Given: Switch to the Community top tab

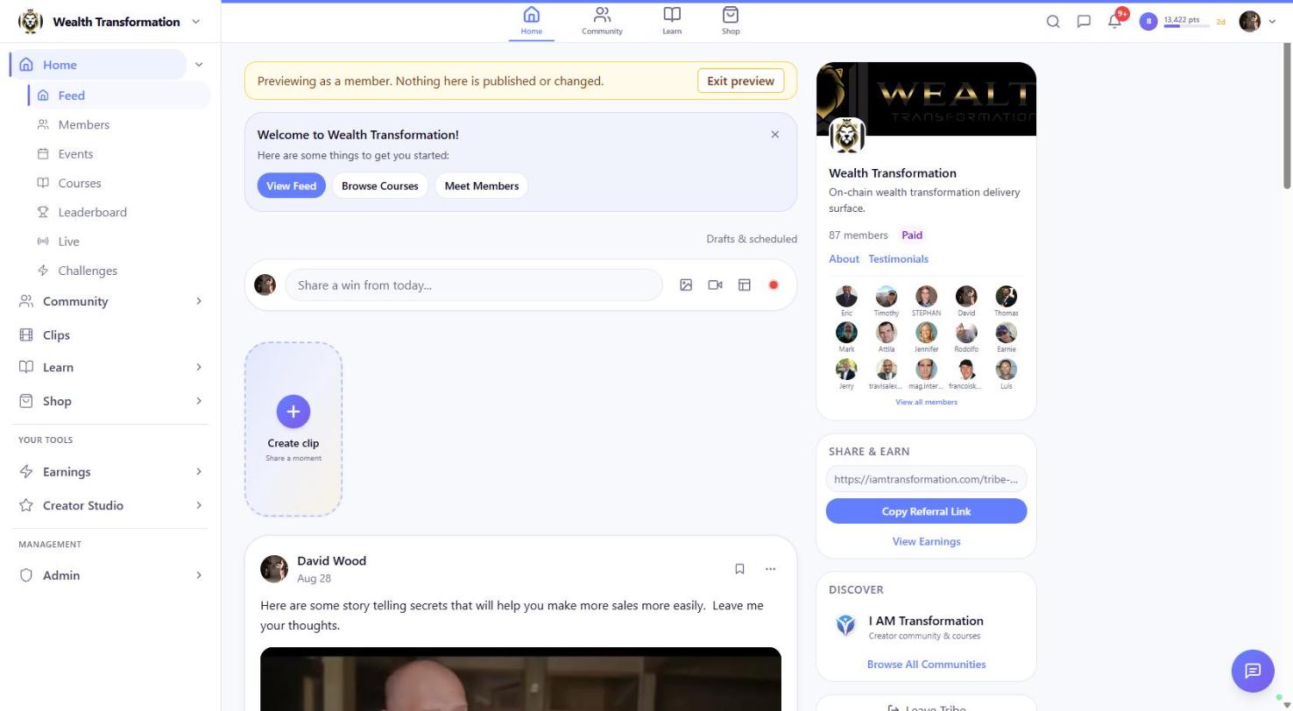Looking at the screenshot, I should pos(602,21).
